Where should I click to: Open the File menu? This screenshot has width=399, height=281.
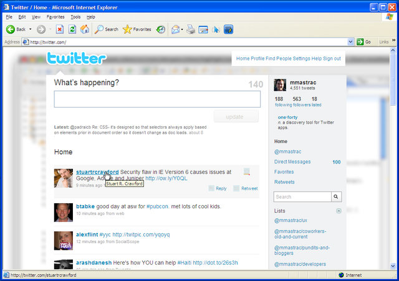pyautogui.click(x=9, y=17)
